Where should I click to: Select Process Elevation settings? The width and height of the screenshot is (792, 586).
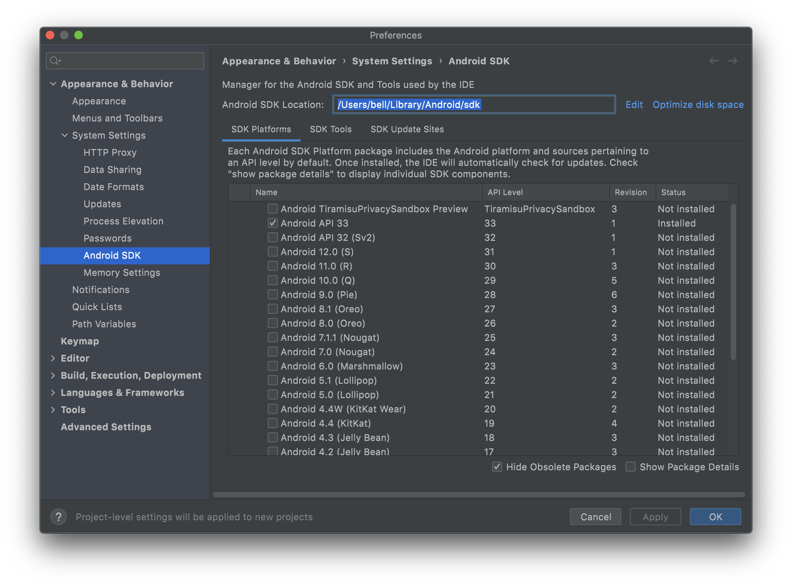124,221
